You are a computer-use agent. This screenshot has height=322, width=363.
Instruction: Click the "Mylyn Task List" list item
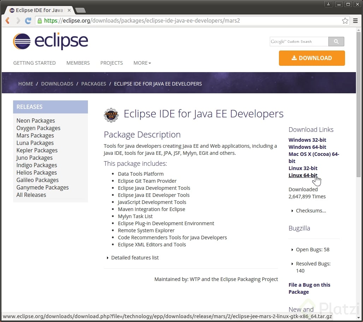point(135,216)
